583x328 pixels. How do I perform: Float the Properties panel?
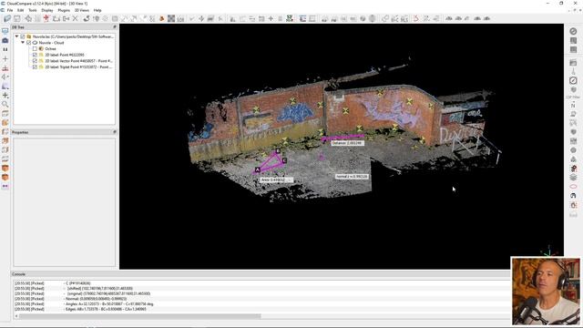[x=115, y=132]
